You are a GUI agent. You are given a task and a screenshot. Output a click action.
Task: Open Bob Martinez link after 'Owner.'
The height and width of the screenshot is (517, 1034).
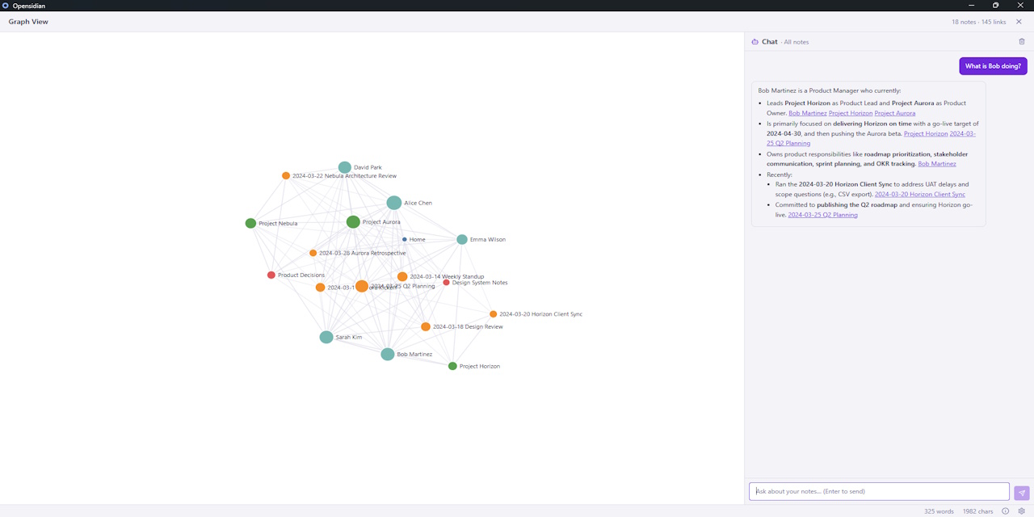(808, 113)
